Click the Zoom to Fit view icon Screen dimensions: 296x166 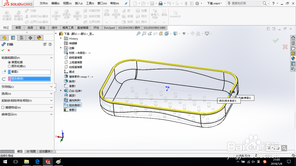pyautogui.click(x=138, y=34)
